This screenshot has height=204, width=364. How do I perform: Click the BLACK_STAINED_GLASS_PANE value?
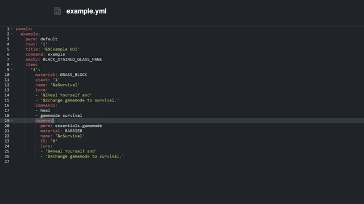pyautogui.click(x=72, y=59)
